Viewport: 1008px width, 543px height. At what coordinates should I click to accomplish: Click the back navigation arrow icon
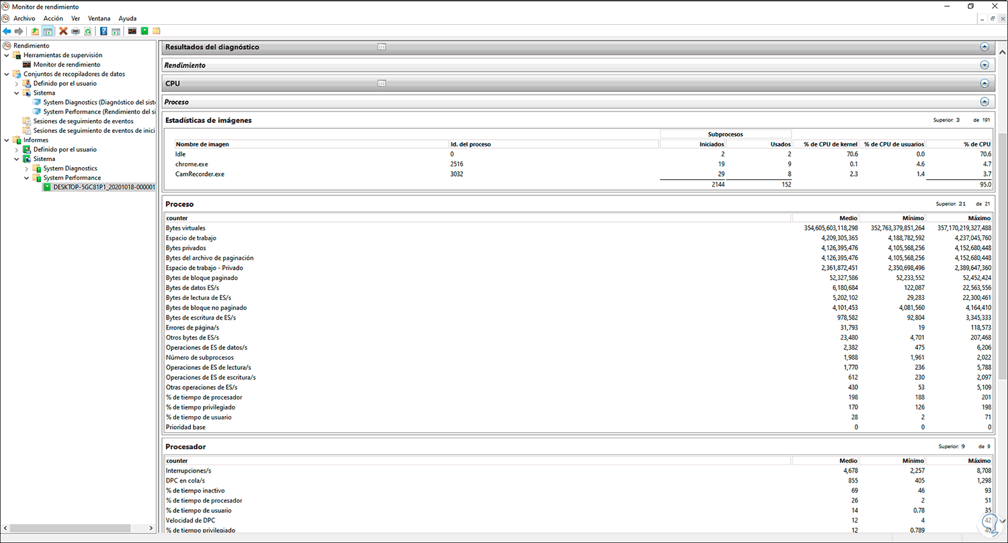pos(7,31)
